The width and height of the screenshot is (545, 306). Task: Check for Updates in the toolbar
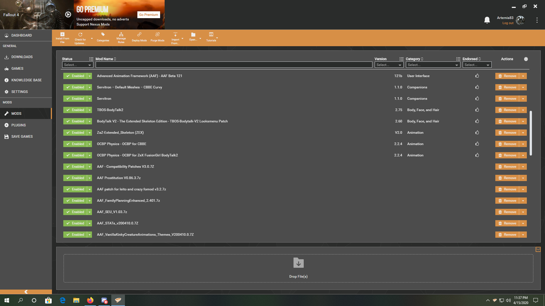[80, 38]
